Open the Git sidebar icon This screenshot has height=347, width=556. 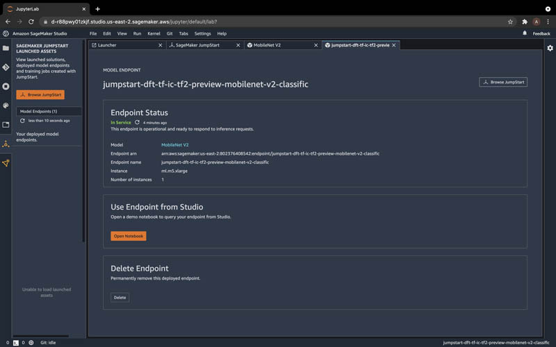coord(6,67)
